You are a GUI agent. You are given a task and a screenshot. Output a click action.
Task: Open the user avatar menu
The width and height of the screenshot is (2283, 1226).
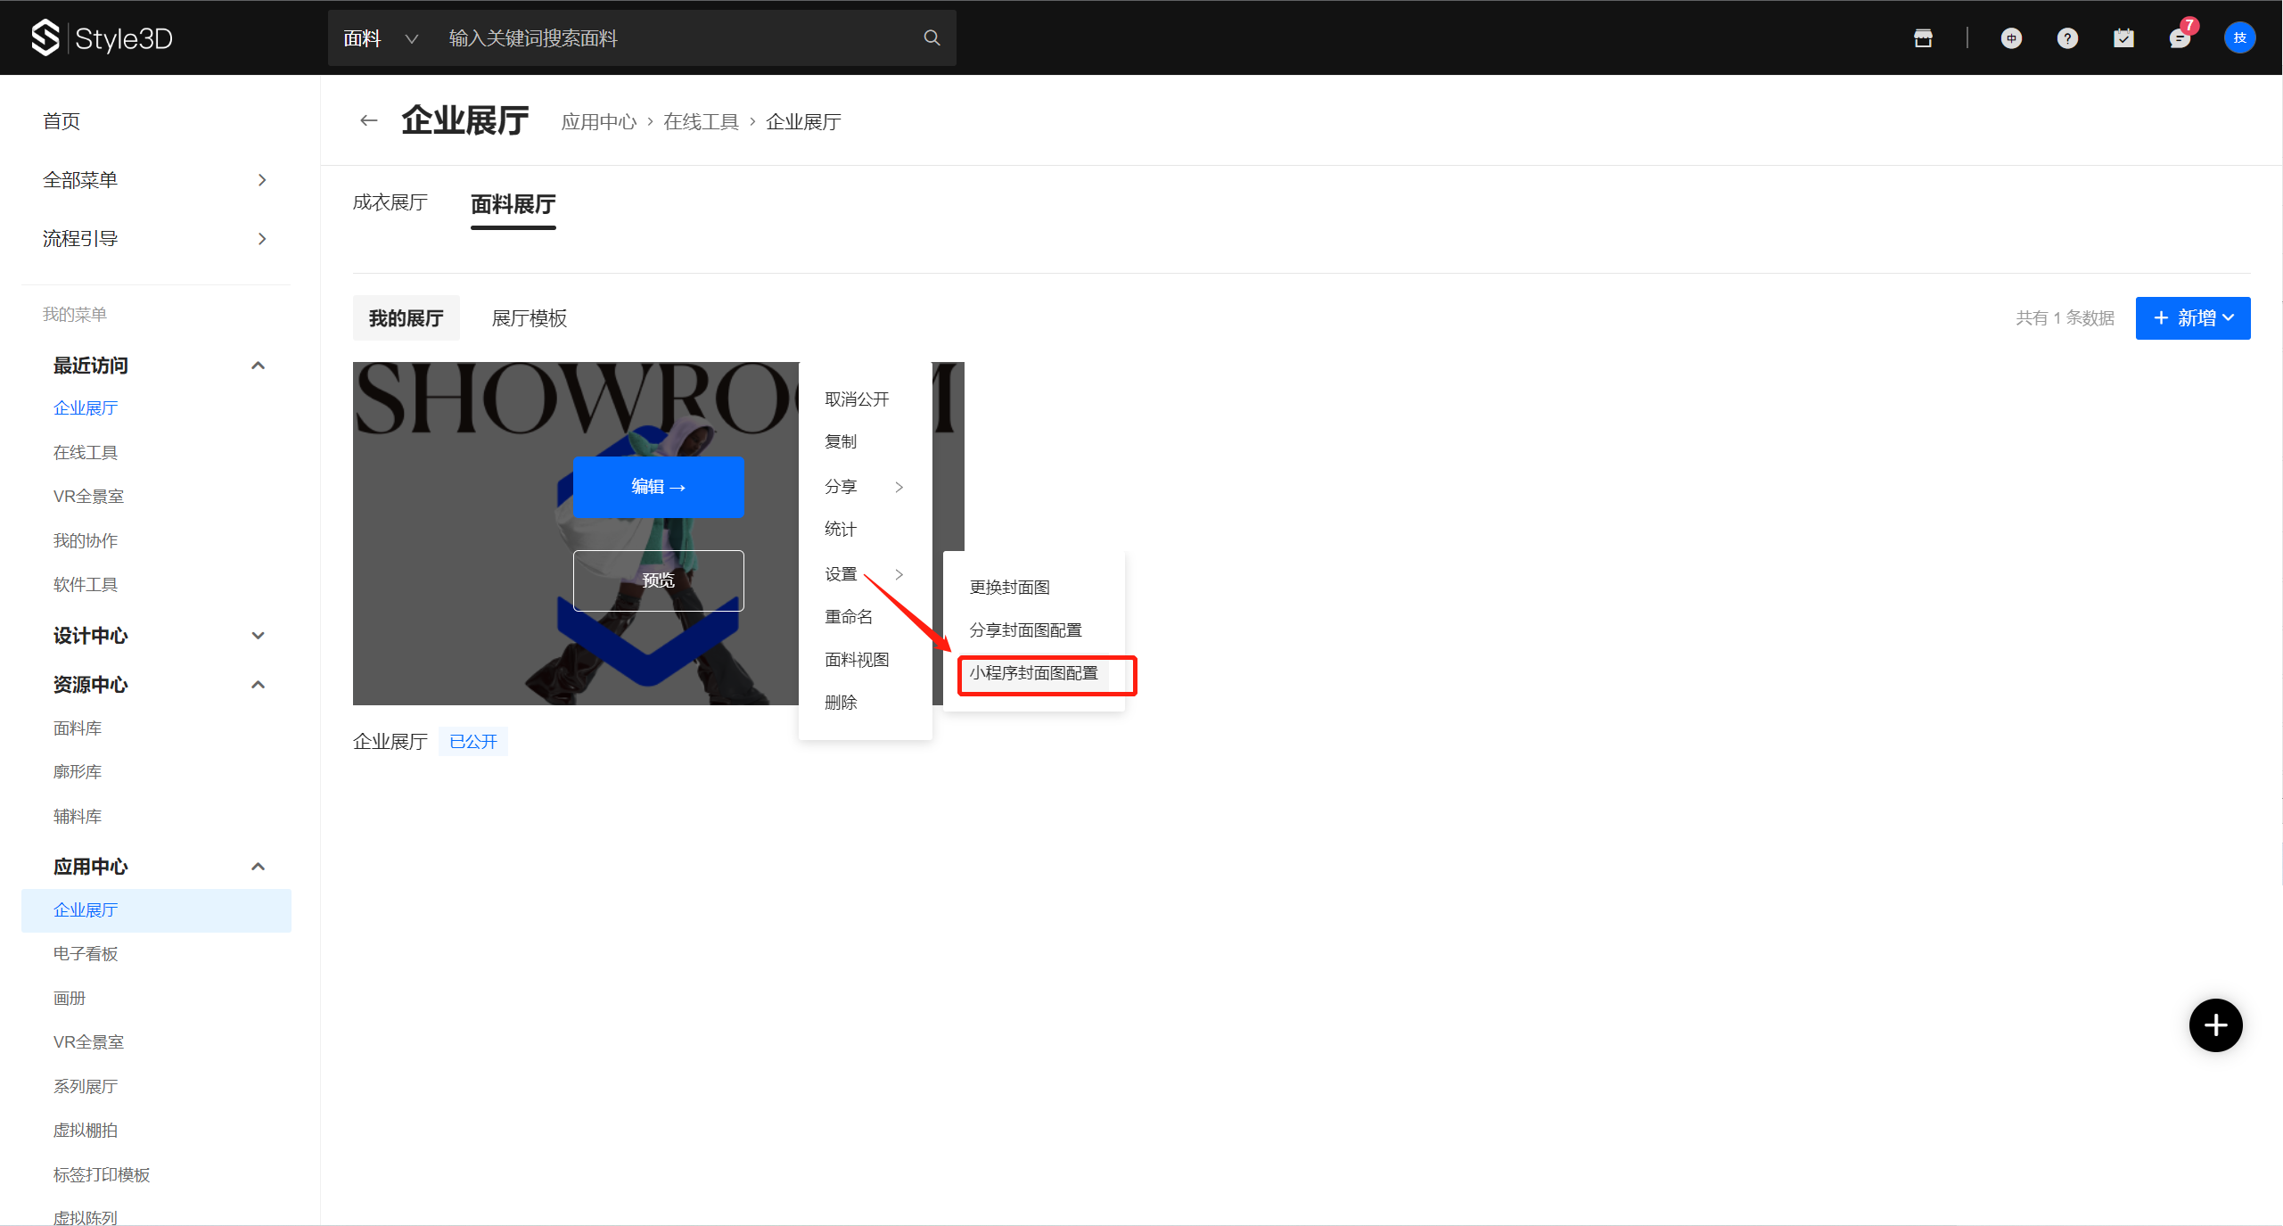tap(2239, 38)
